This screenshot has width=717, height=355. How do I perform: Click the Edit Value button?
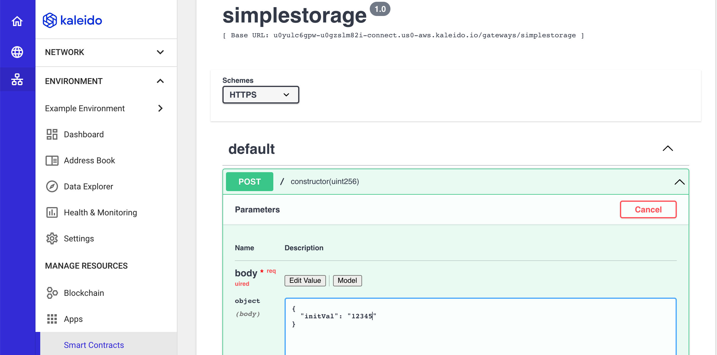(306, 280)
